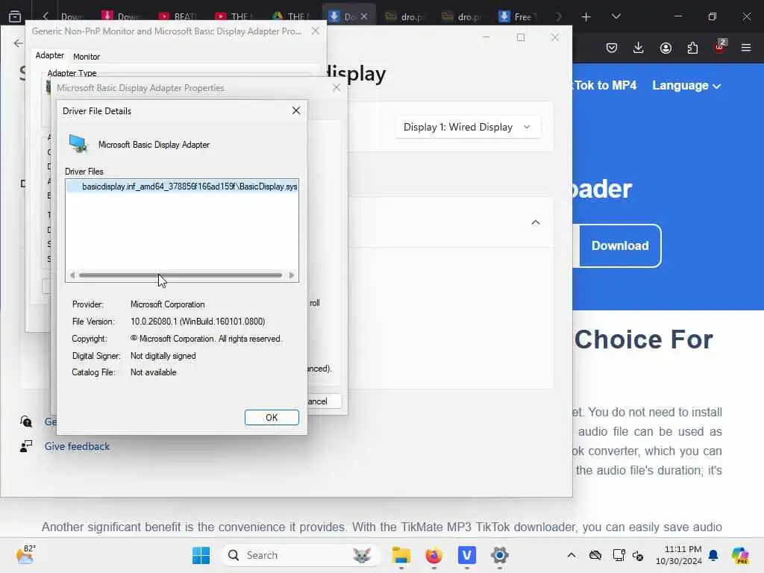Select the BasicDisplay.sys driver file entry

pyautogui.click(x=182, y=187)
